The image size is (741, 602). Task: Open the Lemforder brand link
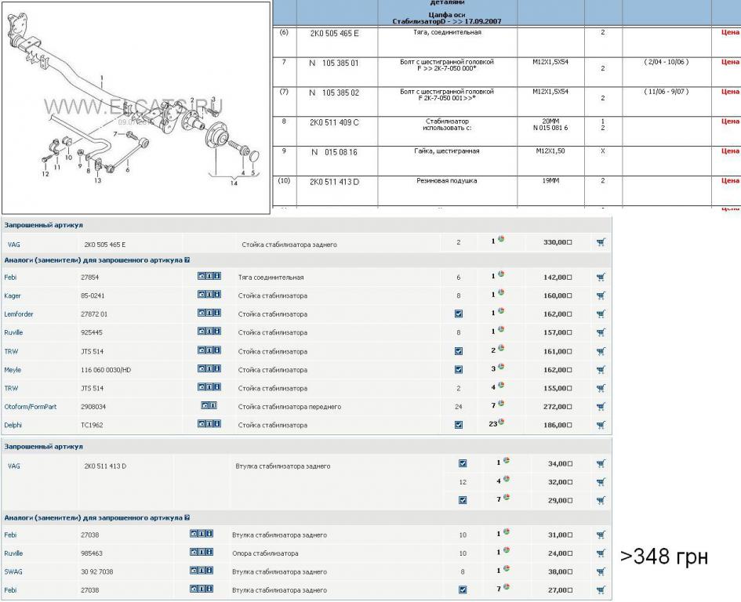click(x=19, y=314)
